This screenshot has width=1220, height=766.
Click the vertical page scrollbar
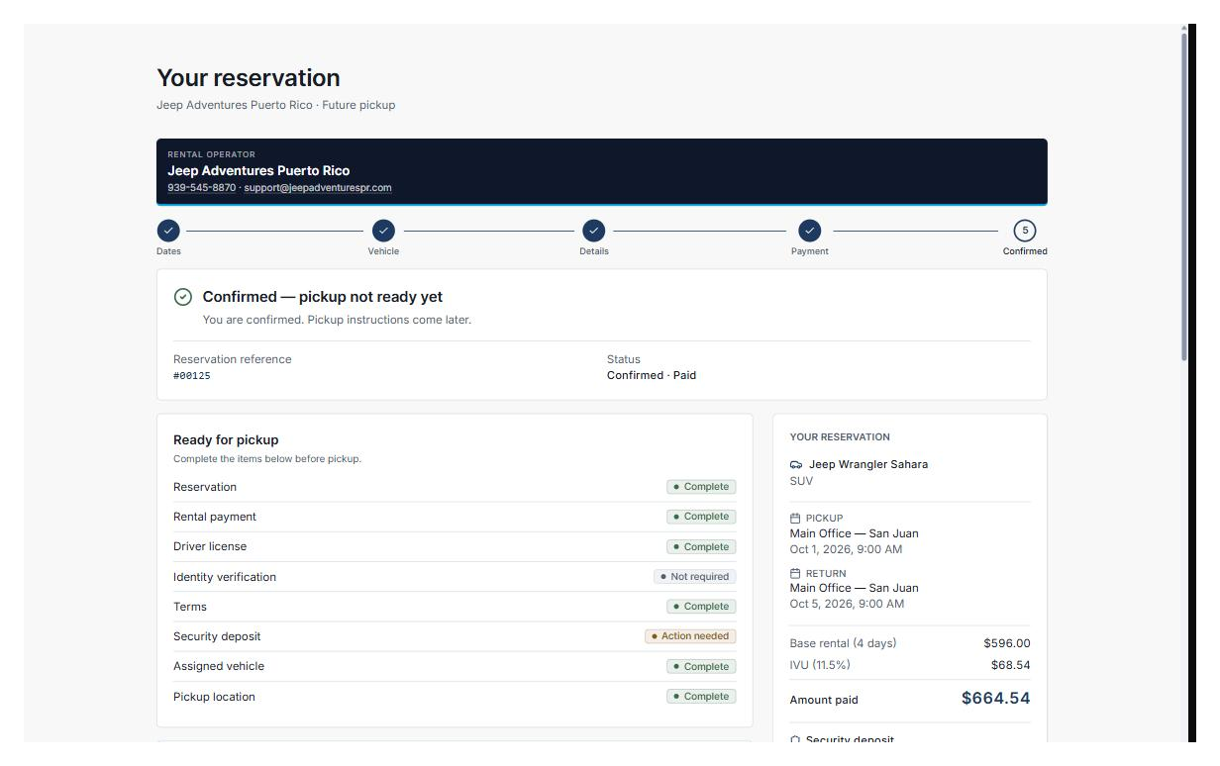click(1183, 198)
